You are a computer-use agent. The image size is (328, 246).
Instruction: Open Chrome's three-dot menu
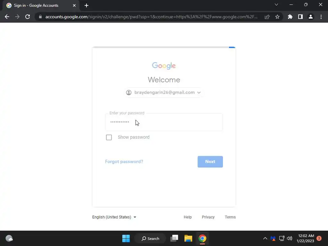click(x=321, y=17)
